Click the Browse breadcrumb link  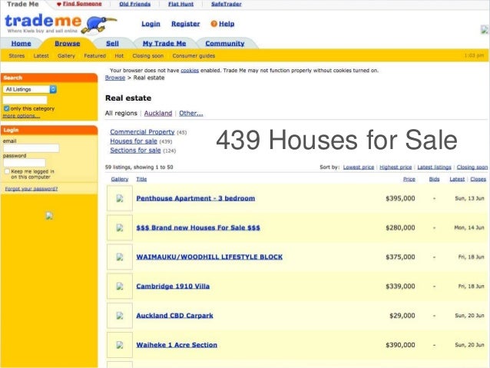(x=115, y=78)
